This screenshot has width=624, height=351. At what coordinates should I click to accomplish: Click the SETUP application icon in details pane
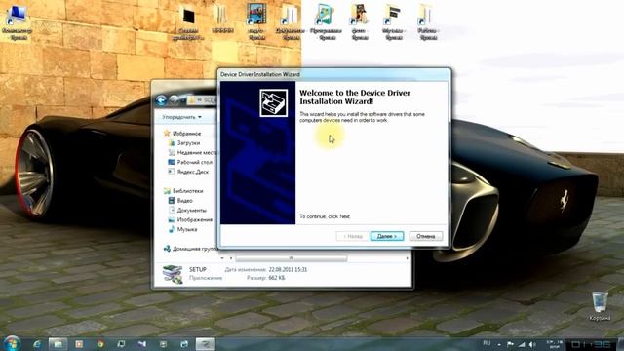point(173,274)
